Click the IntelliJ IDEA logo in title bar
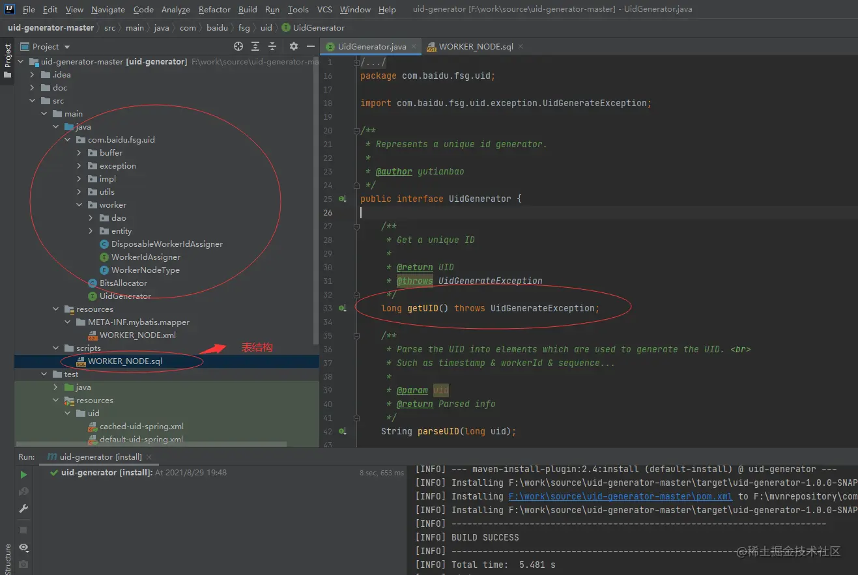This screenshot has height=575, width=858. tap(10, 10)
